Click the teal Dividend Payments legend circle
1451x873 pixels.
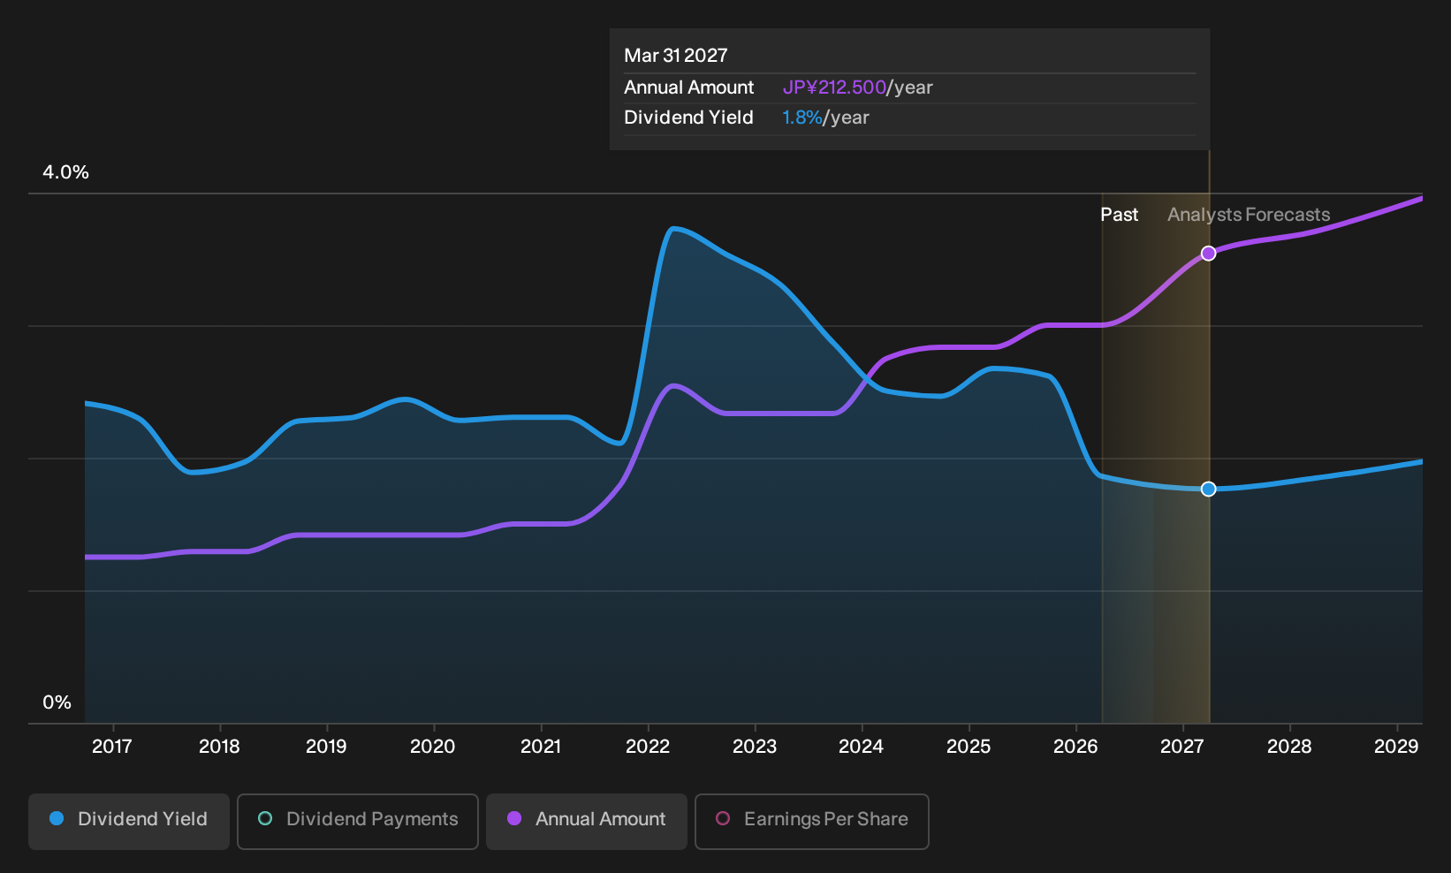point(265,819)
